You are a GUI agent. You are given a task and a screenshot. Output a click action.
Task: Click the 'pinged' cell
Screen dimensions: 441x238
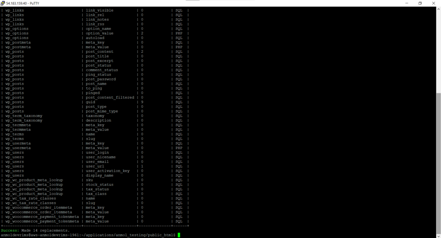93,93
